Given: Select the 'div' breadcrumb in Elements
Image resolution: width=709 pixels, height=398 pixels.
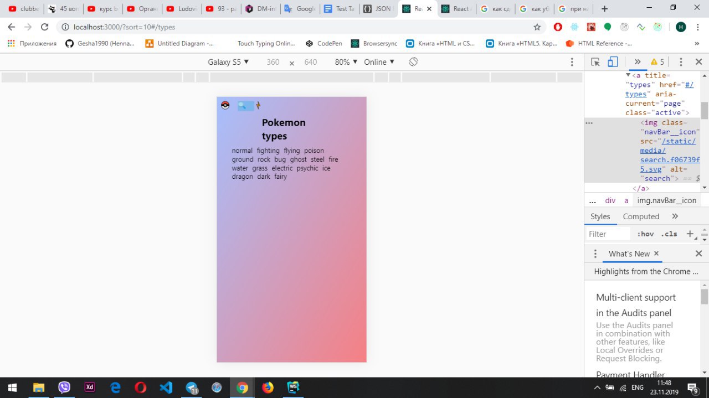Looking at the screenshot, I should tap(610, 200).
